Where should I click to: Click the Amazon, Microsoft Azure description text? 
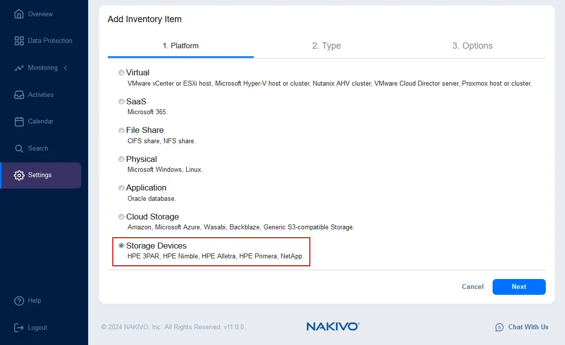pos(241,227)
